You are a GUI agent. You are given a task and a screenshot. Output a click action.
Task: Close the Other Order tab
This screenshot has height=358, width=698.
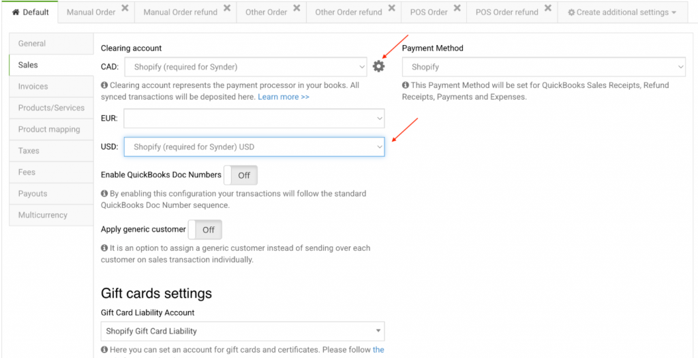(x=297, y=8)
